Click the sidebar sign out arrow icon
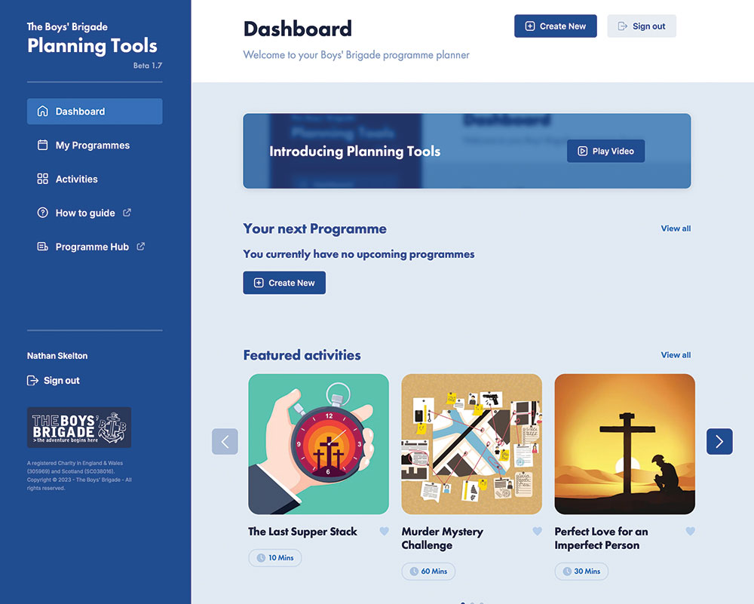Screen dimensions: 754x604 pos(32,380)
